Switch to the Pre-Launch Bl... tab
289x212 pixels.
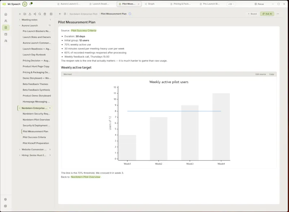pos(210,4)
